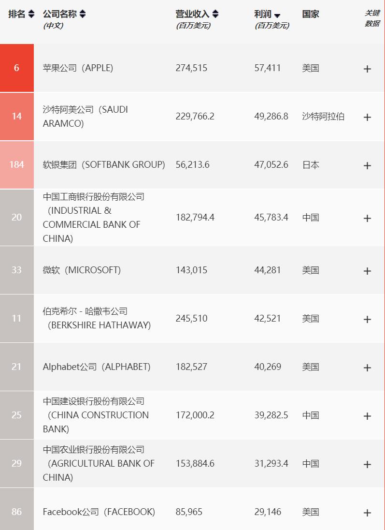The image size is (385, 530).
Task: Expand key data for 沙特阿美公司 row
Action: (368, 117)
